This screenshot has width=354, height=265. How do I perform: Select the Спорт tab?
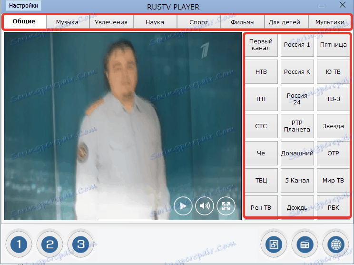[x=199, y=22]
